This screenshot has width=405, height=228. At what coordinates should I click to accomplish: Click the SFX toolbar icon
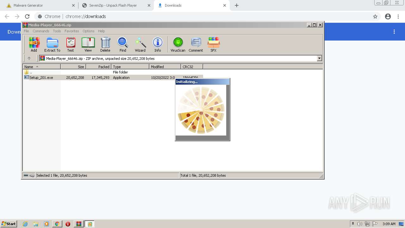pos(214,44)
